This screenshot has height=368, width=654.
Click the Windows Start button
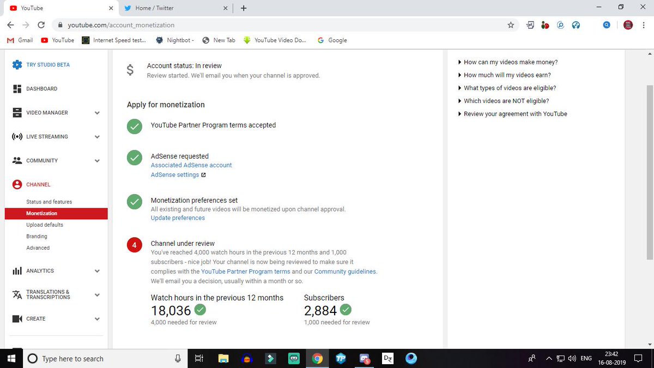pyautogui.click(x=10, y=358)
